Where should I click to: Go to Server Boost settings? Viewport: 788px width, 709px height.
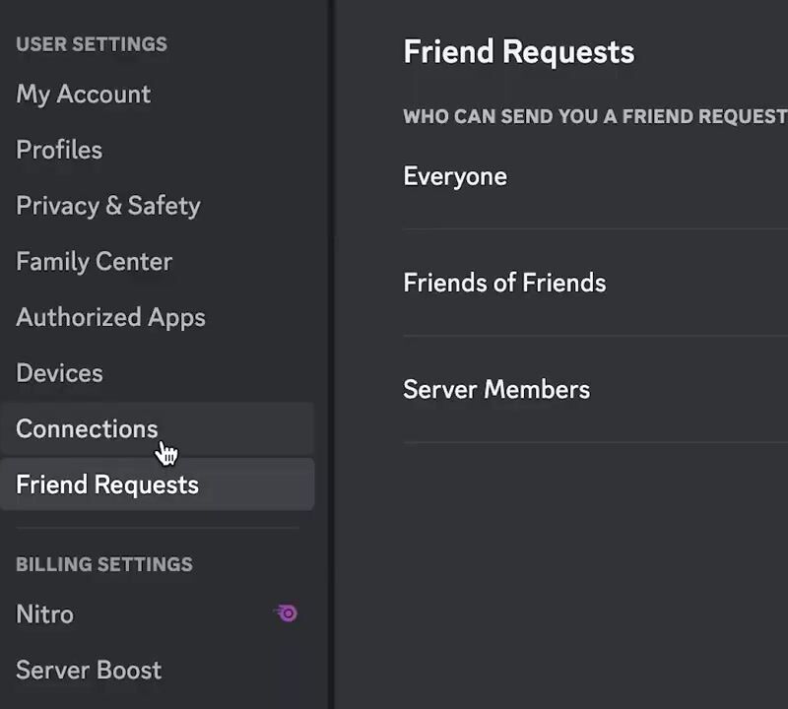point(89,670)
